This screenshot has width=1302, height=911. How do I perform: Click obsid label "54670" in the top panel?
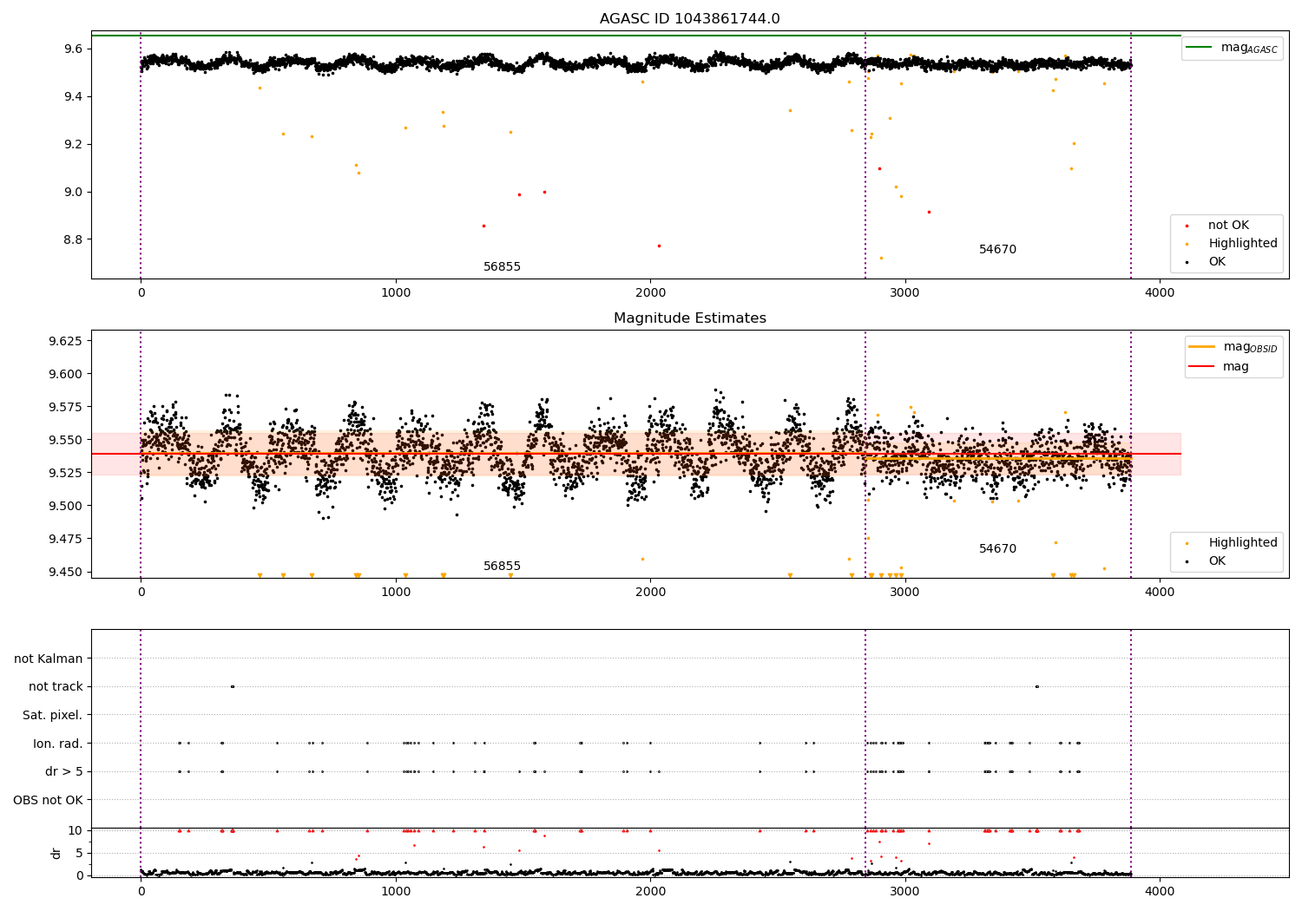tap(997, 250)
